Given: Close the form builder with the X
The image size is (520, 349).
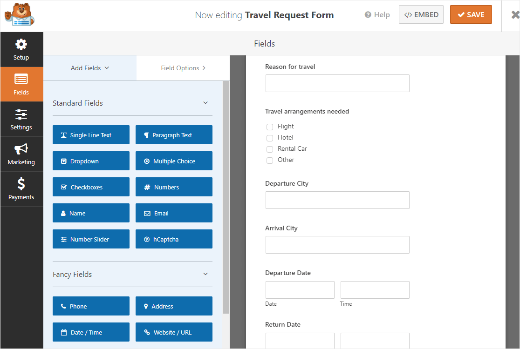Looking at the screenshot, I should pyautogui.click(x=515, y=15).
